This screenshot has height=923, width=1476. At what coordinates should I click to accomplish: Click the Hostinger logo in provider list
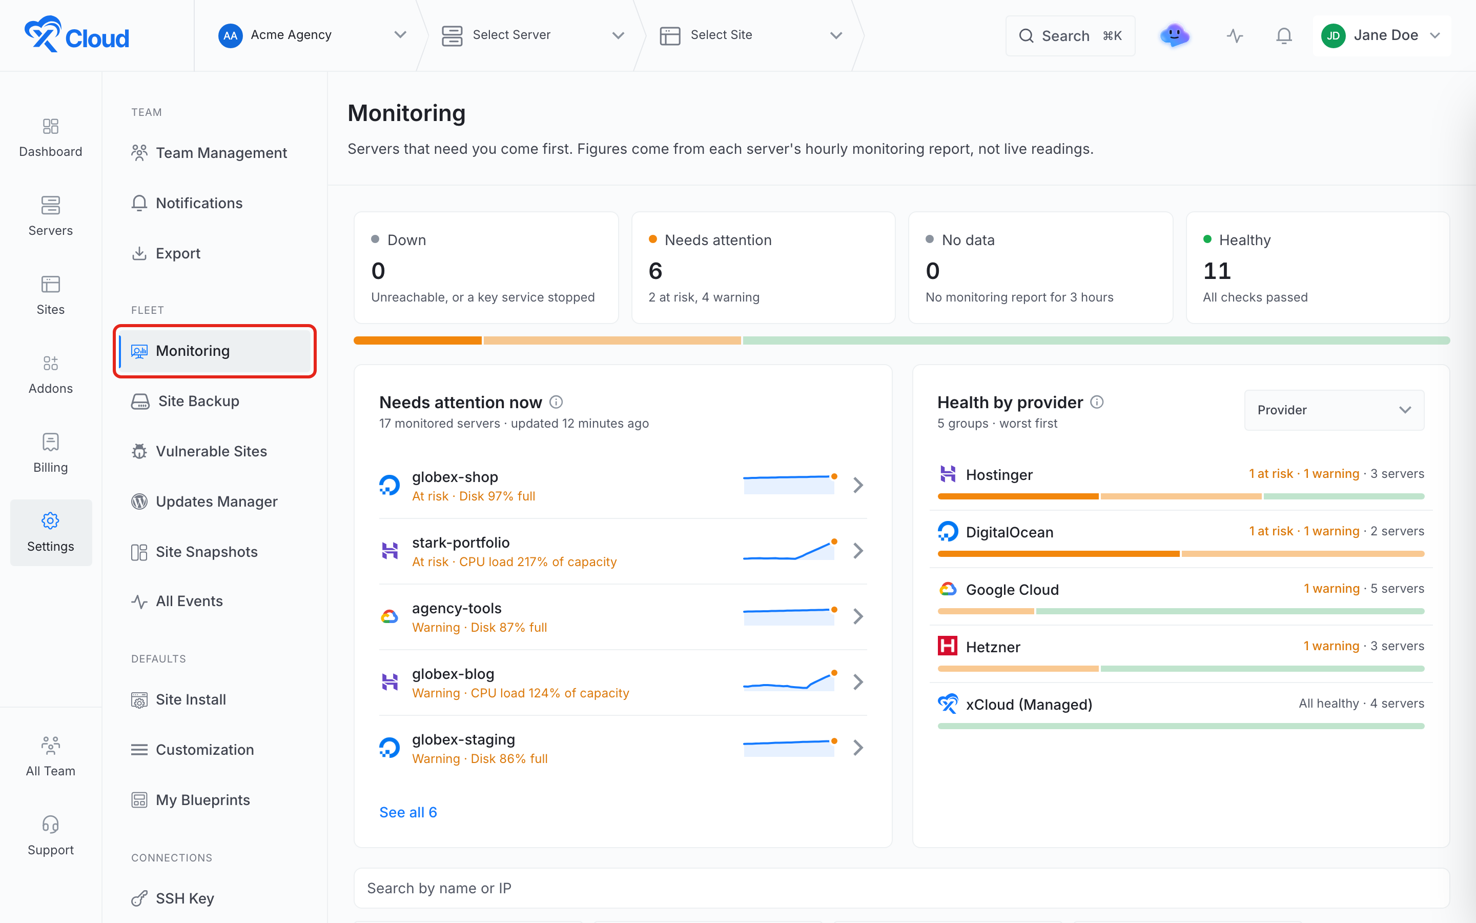coord(948,474)
